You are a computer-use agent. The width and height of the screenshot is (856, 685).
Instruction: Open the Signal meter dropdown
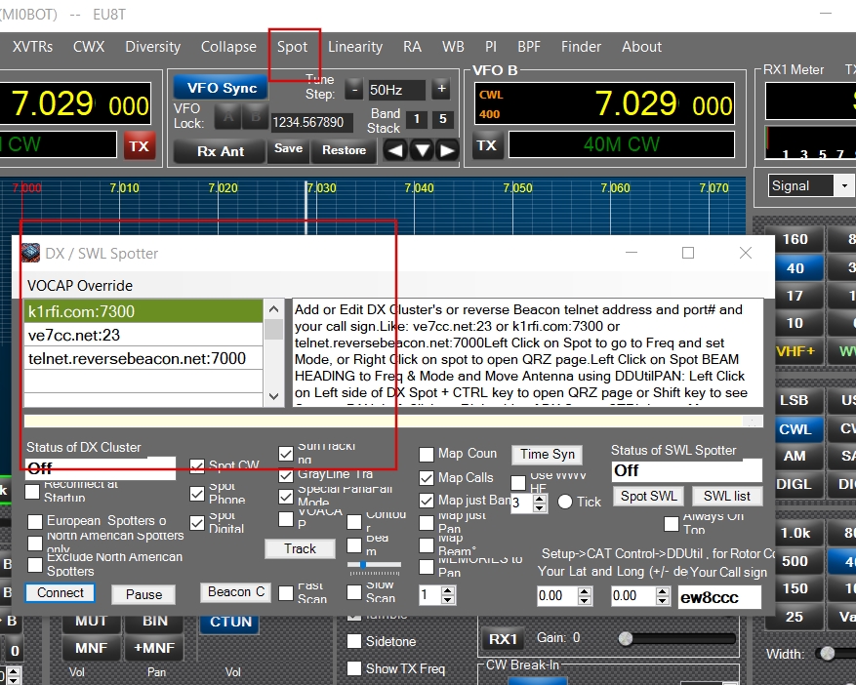point(843,185)
